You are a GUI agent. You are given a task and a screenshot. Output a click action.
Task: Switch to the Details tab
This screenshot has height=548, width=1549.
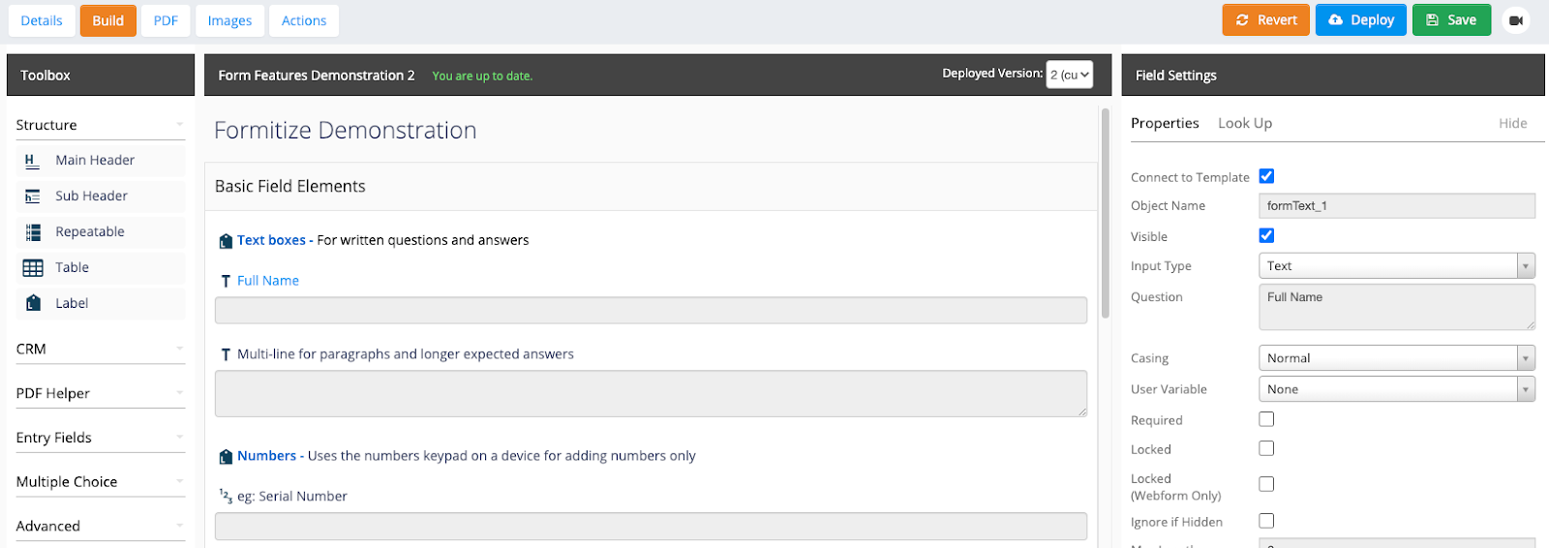click(42, 20)
